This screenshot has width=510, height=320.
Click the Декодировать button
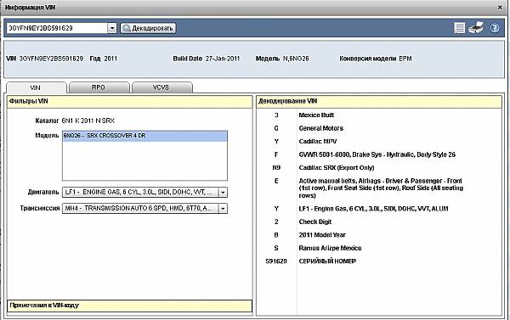click(148, 28)
